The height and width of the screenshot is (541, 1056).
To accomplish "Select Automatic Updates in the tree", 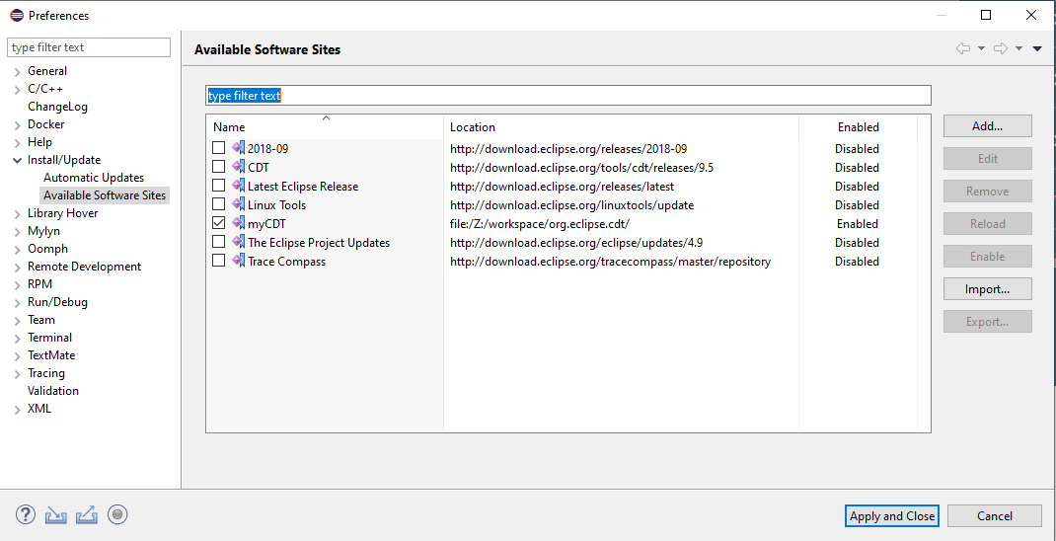I will coord(94,178).
